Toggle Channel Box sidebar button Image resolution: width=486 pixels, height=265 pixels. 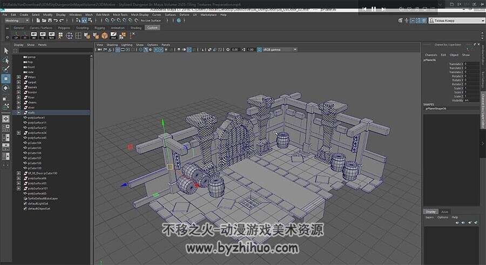click(483, 110)
